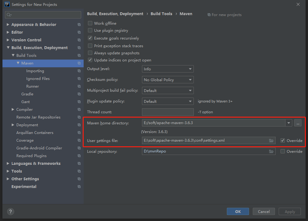Click the search magnifier icon in settings
308x221 pixels.
point(9,15)
